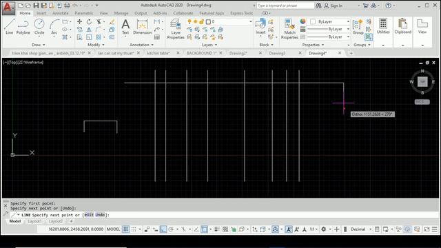Click the Trim tool icon

(99, 21)
